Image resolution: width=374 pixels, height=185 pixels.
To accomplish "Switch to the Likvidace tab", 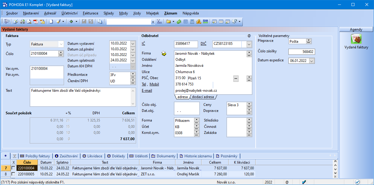I will pyautogui.click(x=93, y=156).
